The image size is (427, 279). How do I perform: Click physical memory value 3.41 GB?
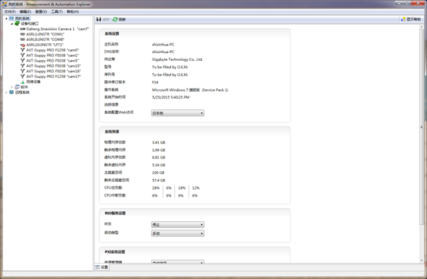tap(159, 143)
